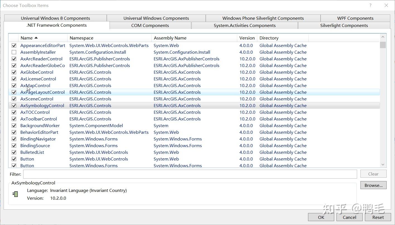395x225 pixels.
Task: Click the help question mark icon
Action: tap(370, 5)
